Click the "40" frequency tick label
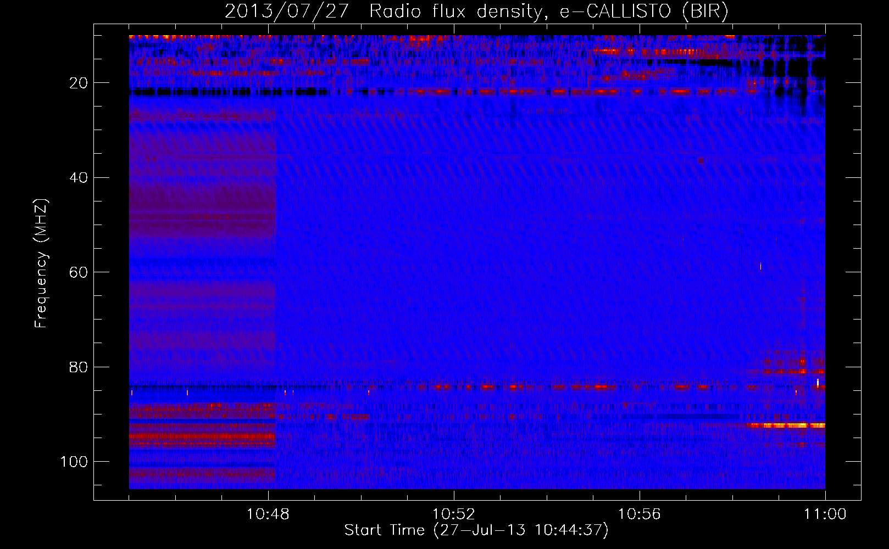 [x=79, y=178]
